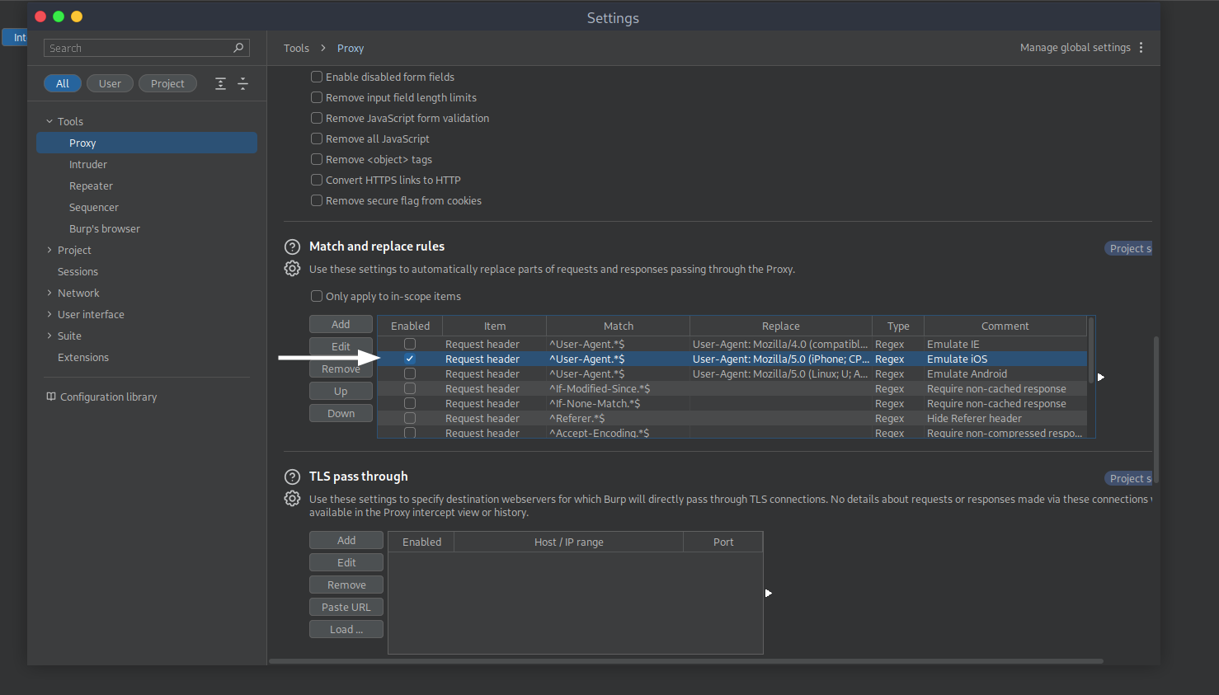The width and height of the screenshot is (1219, 695).
Task: Expand the Project tree node
Action: pyautogui.click(x=49, y=250)
